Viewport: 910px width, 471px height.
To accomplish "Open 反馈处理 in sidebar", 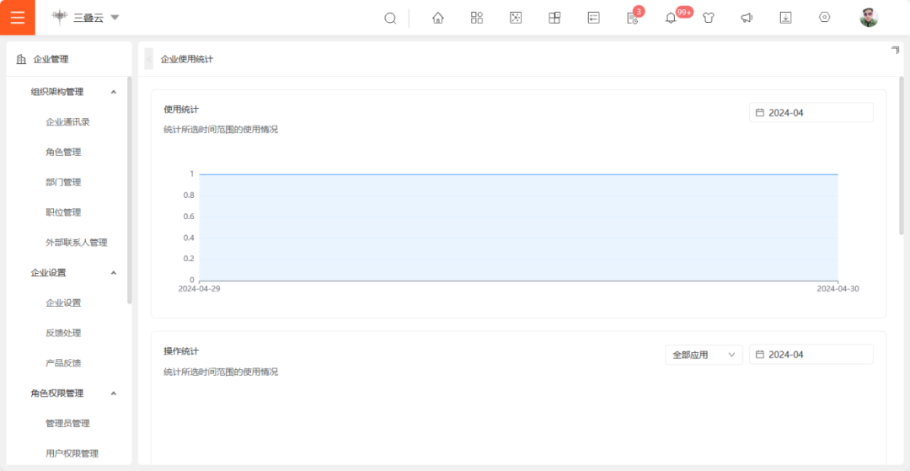I will point(63,333).
